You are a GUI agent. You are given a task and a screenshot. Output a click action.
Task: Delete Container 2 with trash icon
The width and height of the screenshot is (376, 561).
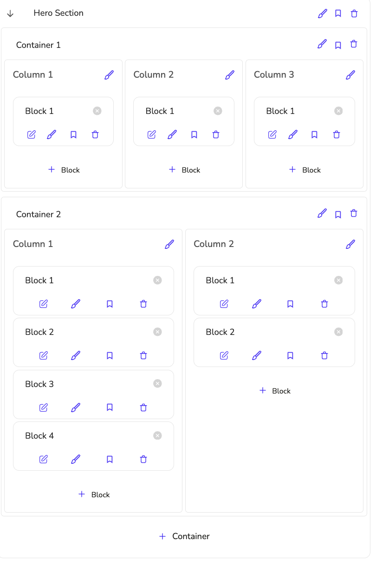point(354,214)
